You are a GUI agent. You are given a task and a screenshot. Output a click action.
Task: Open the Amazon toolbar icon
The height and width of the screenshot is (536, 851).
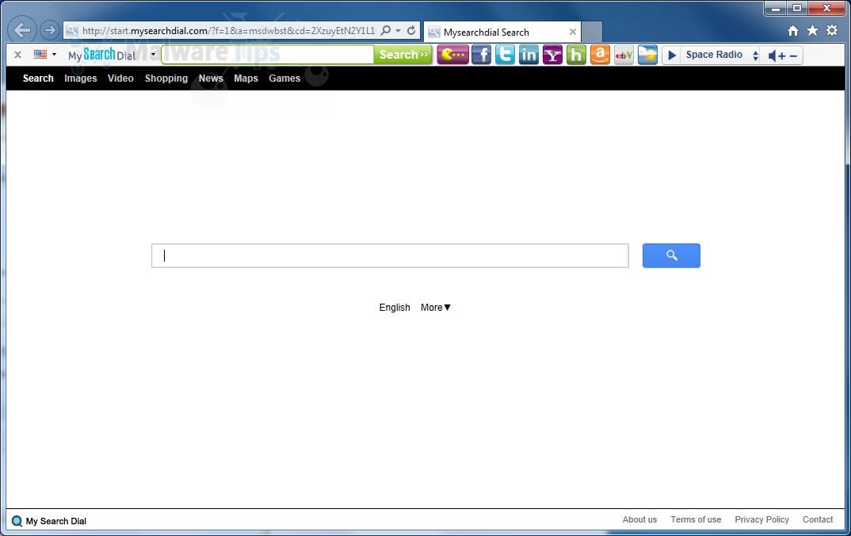[x=601, y=55]
